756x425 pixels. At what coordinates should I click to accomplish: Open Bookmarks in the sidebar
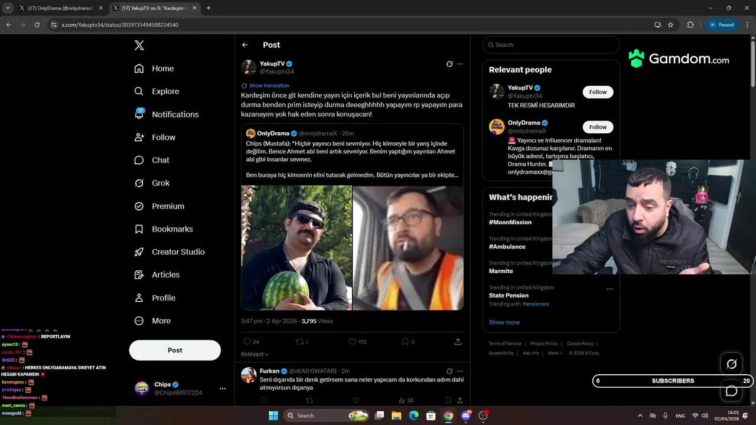coord(164,229)
